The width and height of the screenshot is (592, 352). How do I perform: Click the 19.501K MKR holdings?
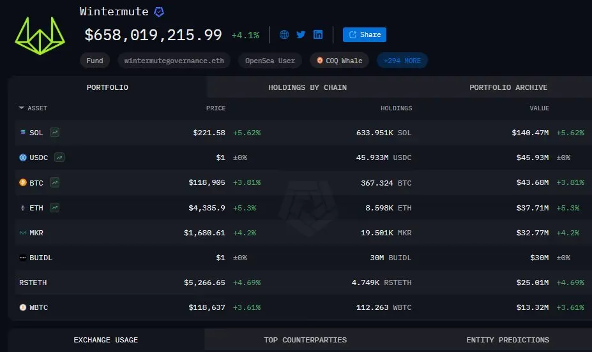point(386,233)
